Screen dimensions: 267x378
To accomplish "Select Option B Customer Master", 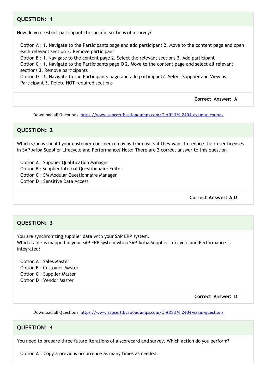I will pos(49,268).
